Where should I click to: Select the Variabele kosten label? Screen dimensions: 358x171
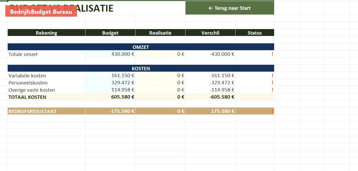(x=47, y=76)
